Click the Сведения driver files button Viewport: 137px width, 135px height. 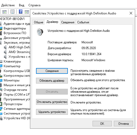[x=52, y=71]
